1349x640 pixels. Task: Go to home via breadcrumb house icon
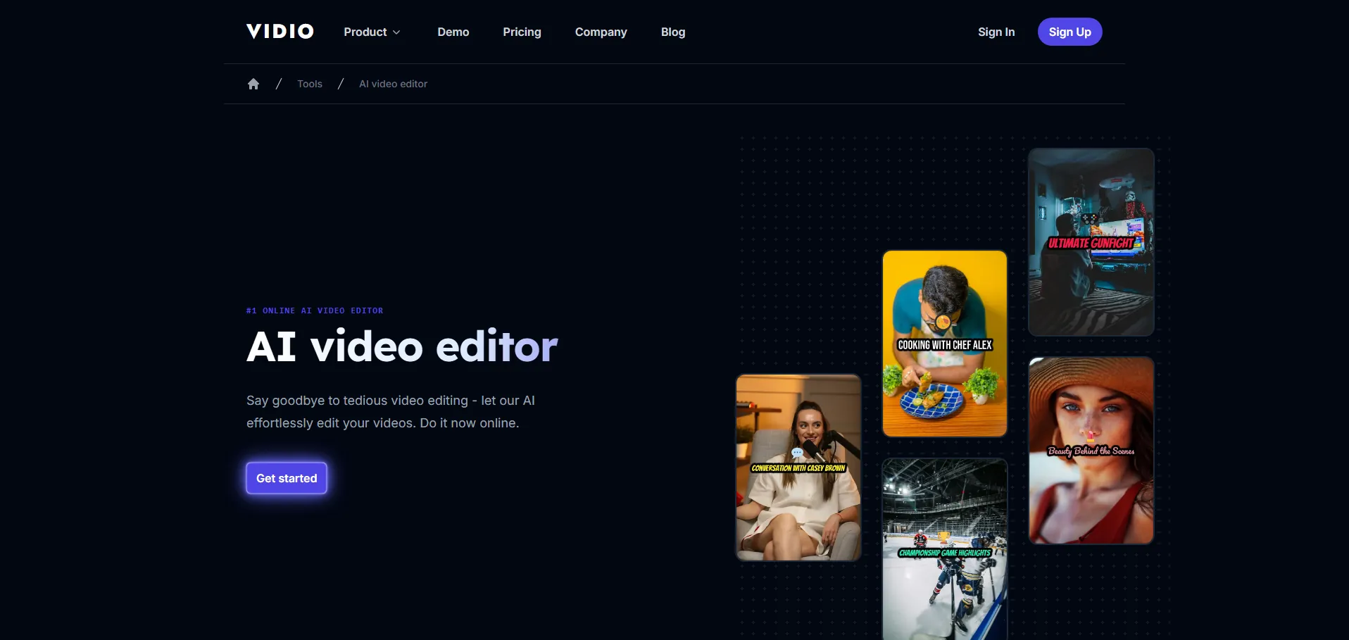point(253,84)
